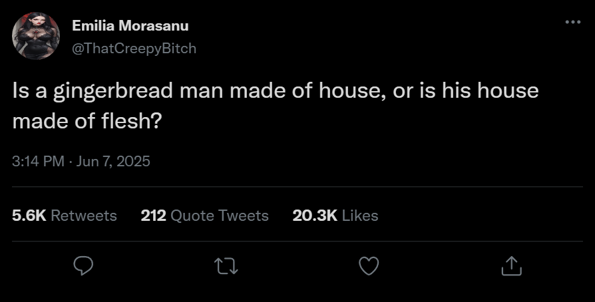Open the share tweet icon
This screenshot has height=302, width=595.
pyautogui.click(x=511, y=266)
